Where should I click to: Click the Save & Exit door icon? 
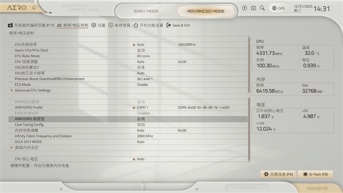coord(168,25)
